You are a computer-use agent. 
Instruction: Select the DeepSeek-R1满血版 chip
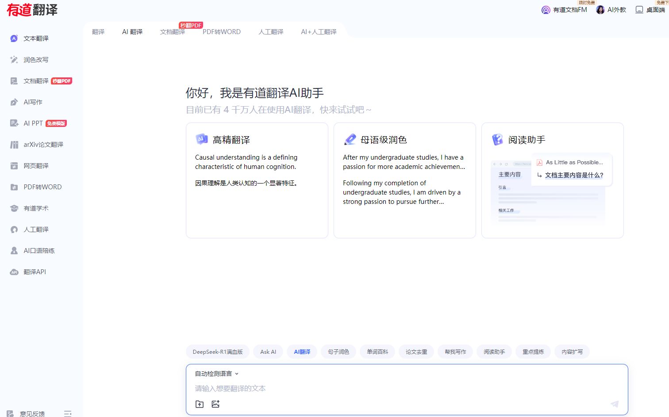click(x=218, y=352)
